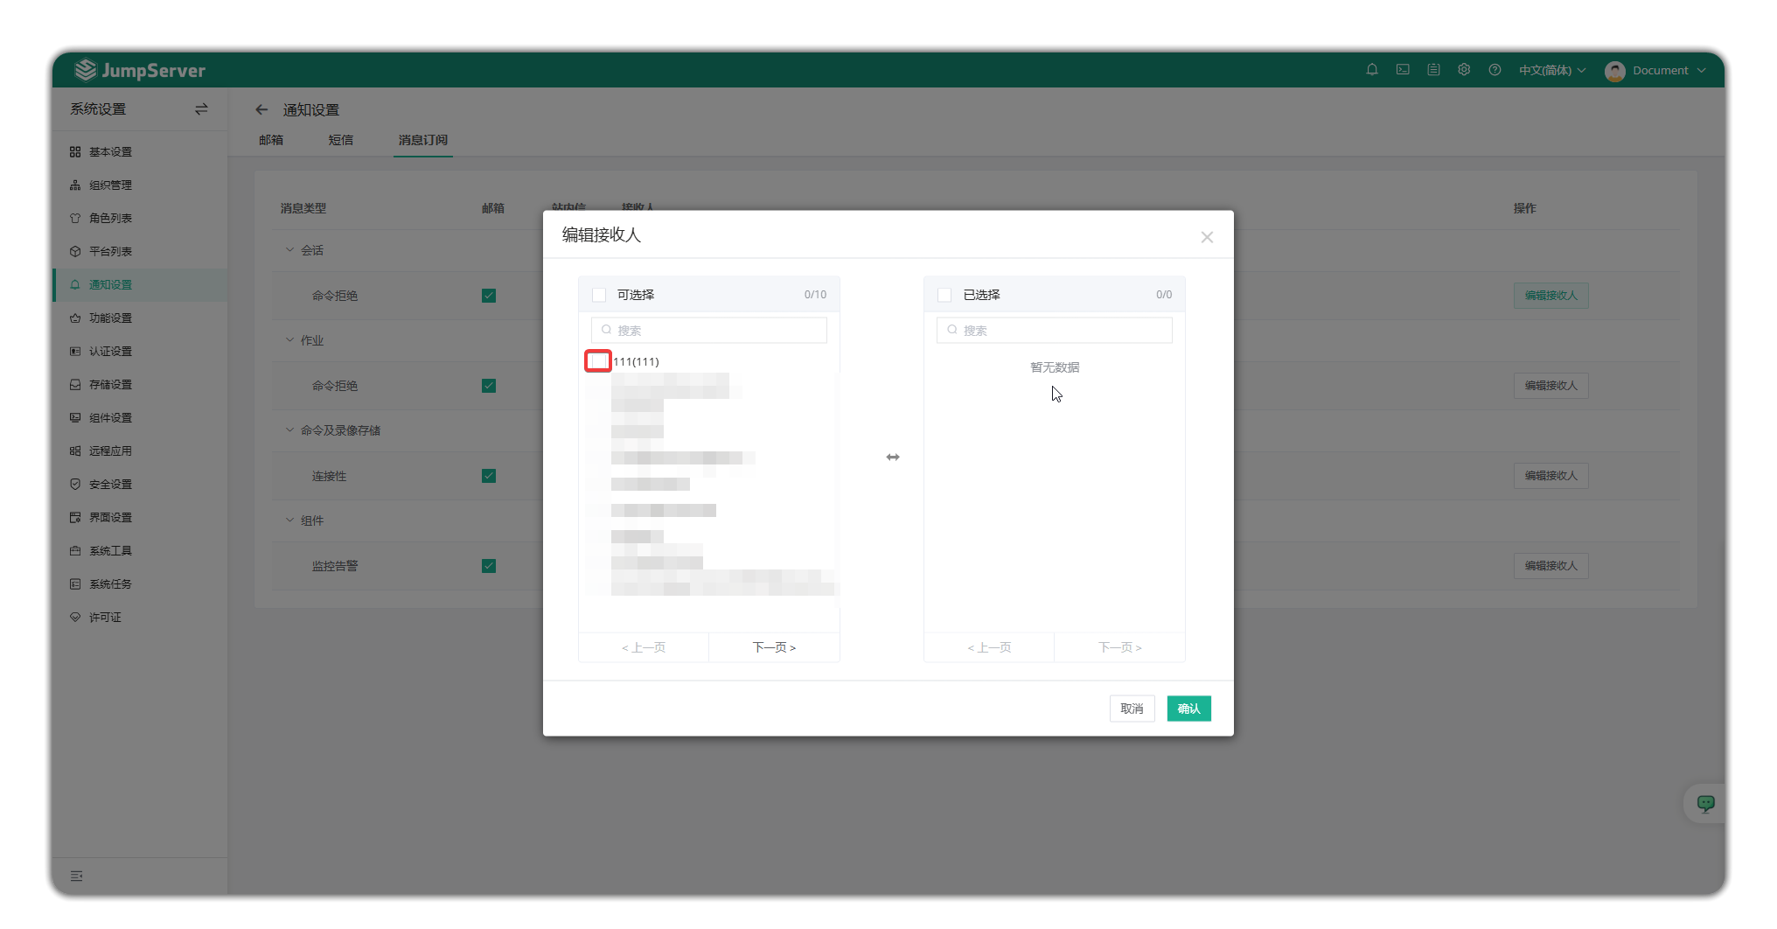
Task: Go to 下一页 in 已选择 list
Action: pyautogui.click(x=1120, y=647)
